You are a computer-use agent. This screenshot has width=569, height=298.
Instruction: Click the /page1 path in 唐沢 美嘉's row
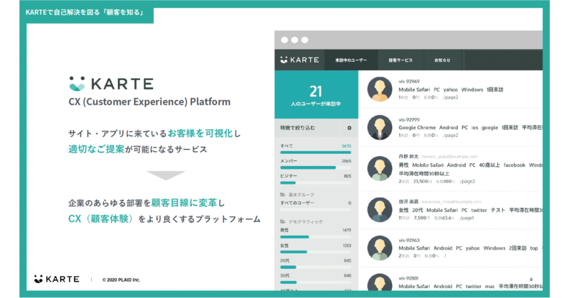pos(467,218)
